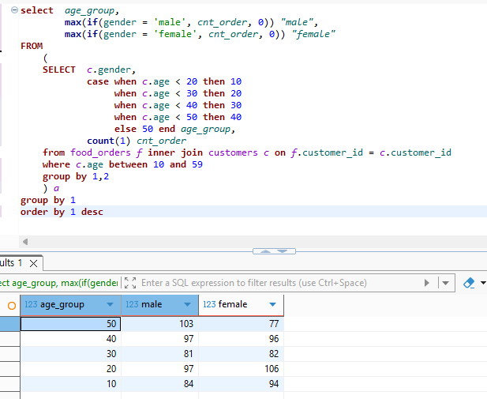This screenshot has height=399, width=487.
Task: Collapse the SQL select statement fold marker
Action: (14, 10)
